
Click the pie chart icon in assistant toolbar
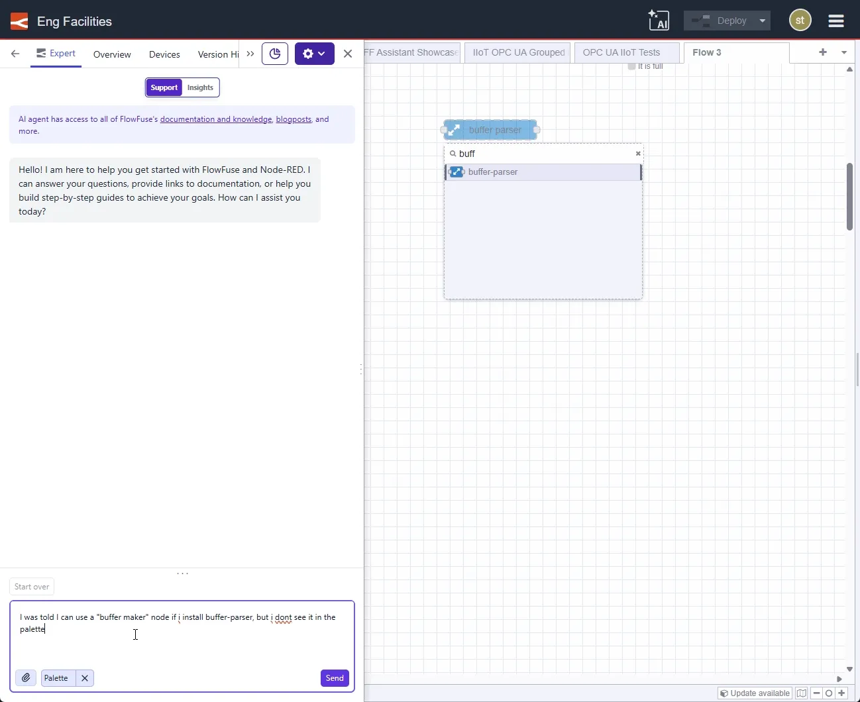point(274,54)
